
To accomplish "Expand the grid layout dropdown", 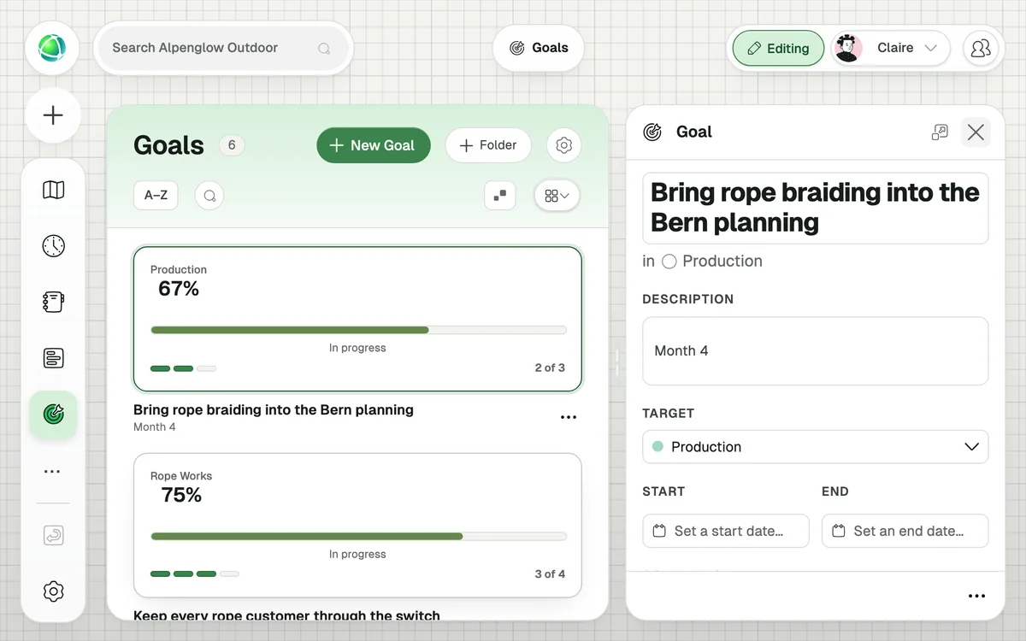I will click(x=557, y=196).
